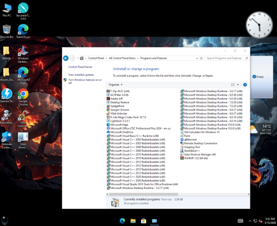
Task: Open File Explorer from the taskbar
Action: (x=133, y=221)
